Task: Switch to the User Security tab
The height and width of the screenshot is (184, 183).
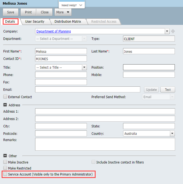Action: click(x=35, y=22)
